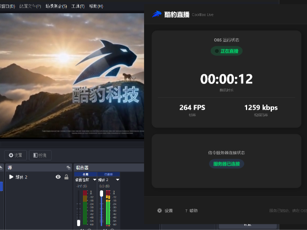Open the 场景集合(S) menu
Viewport: 307px width, 230px height.
56,6
